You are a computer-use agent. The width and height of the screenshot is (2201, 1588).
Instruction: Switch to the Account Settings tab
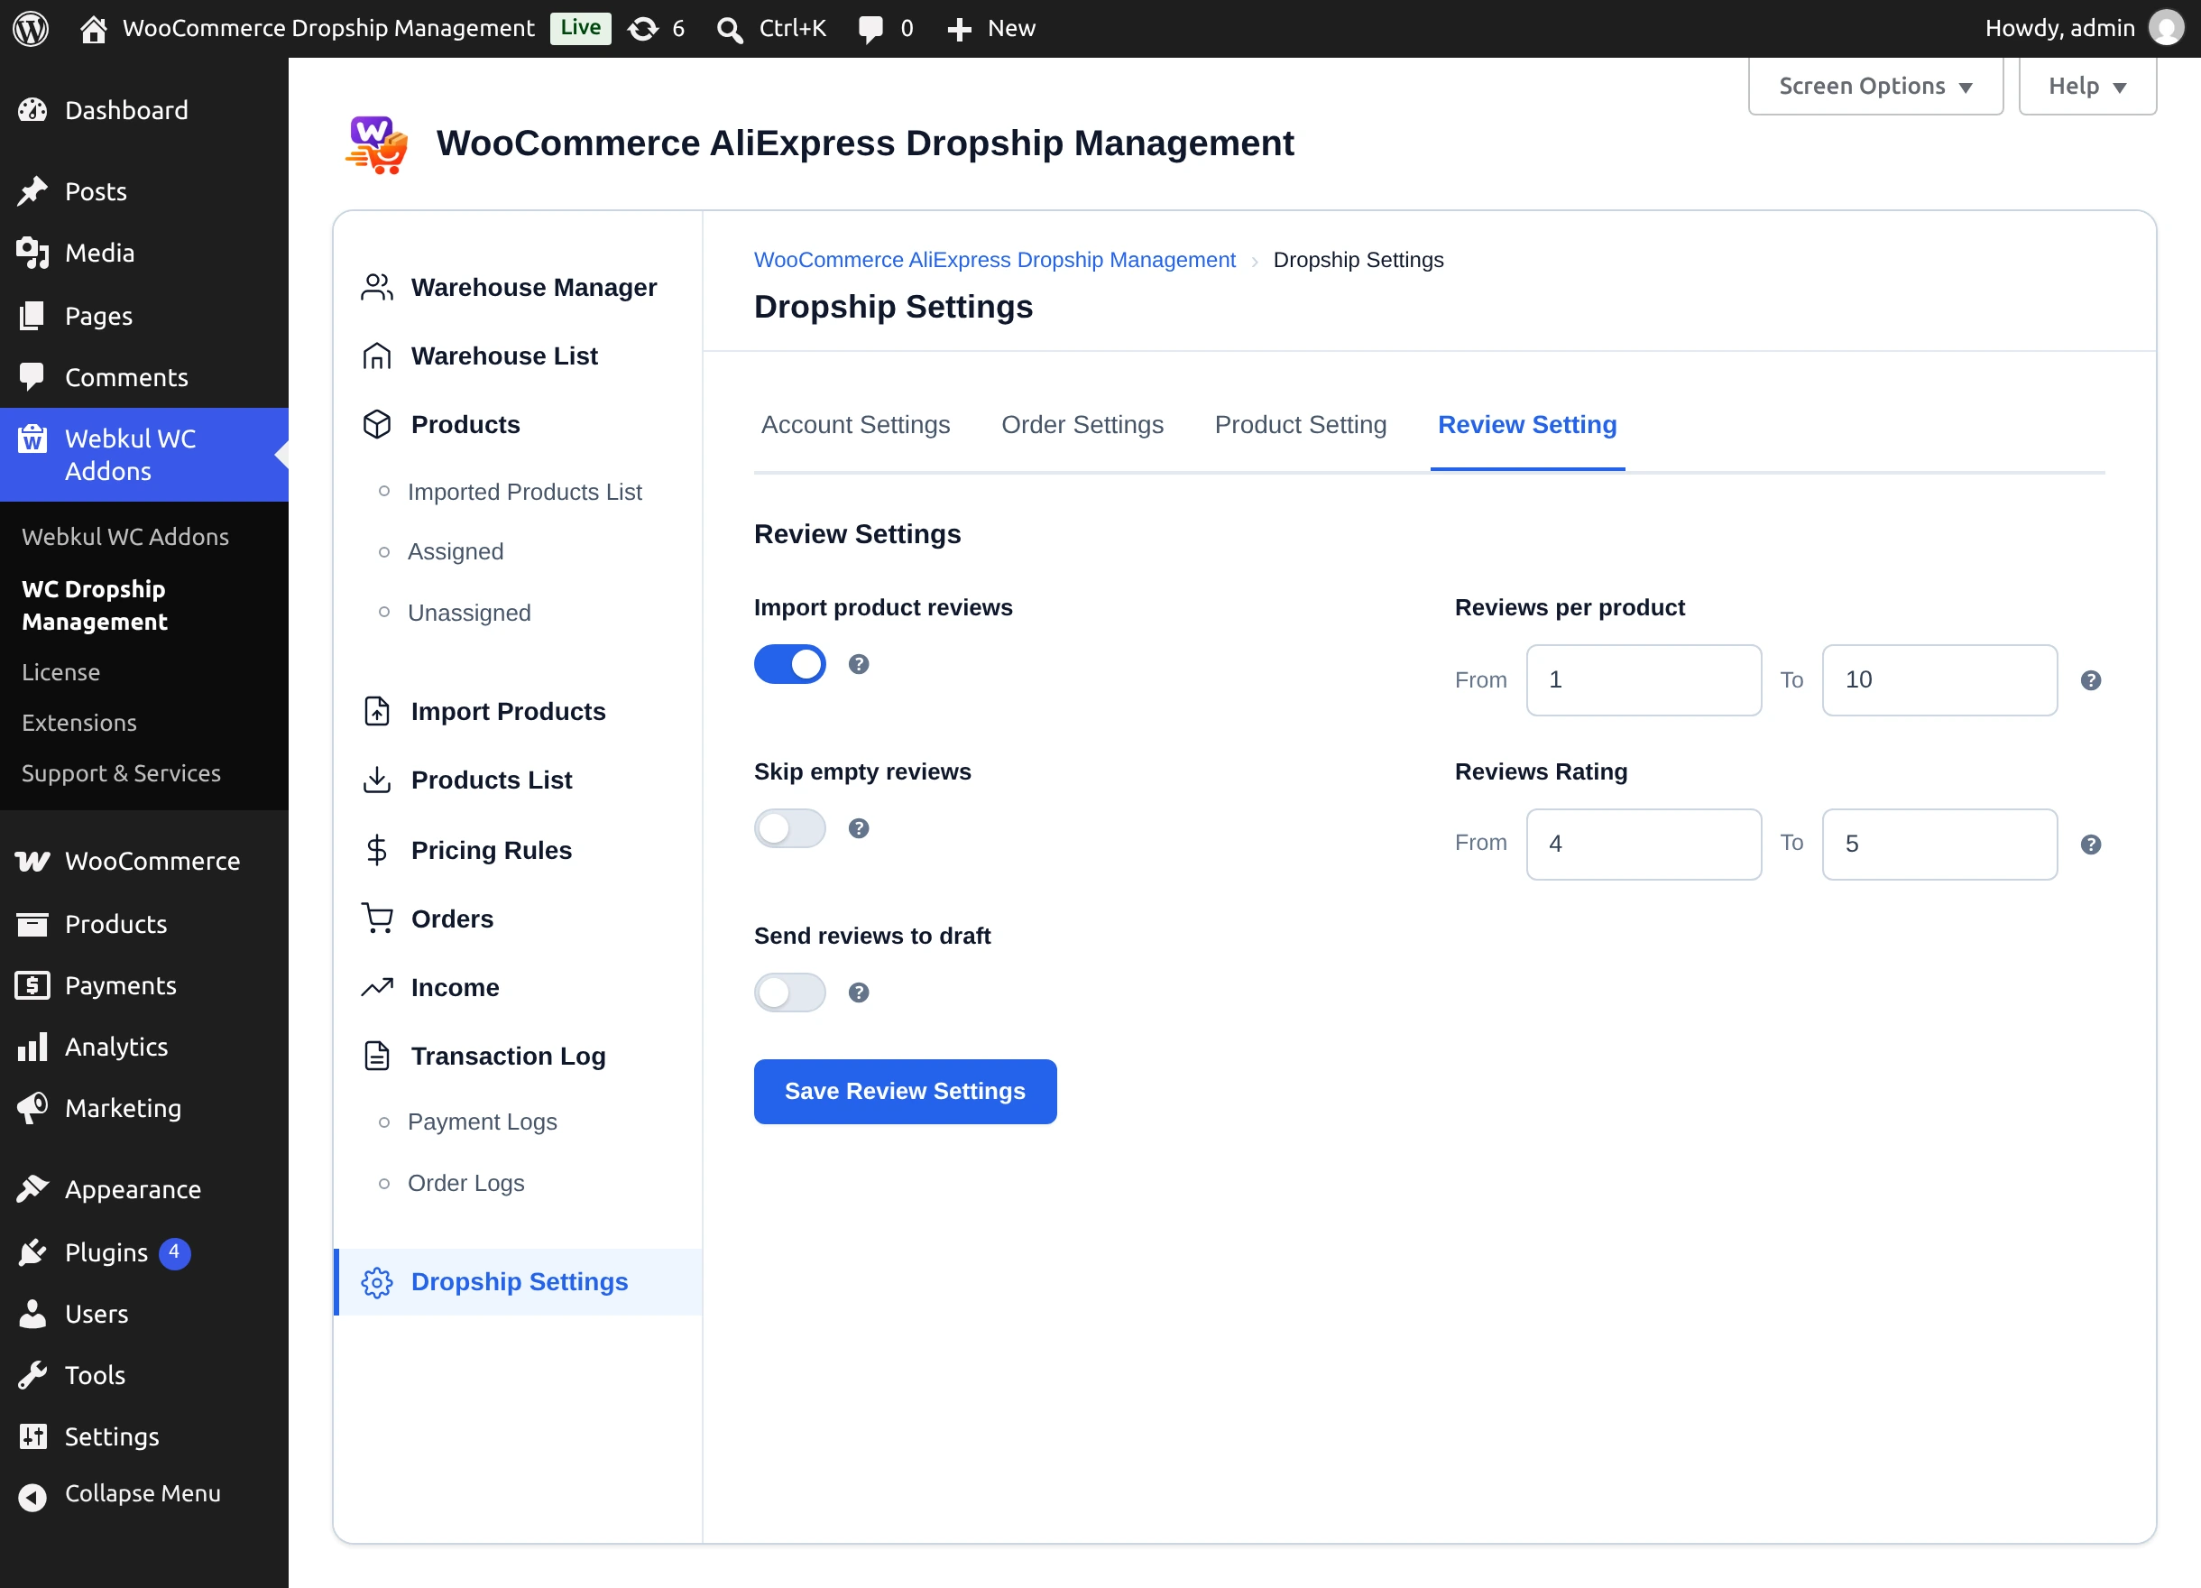coord(855,425)
